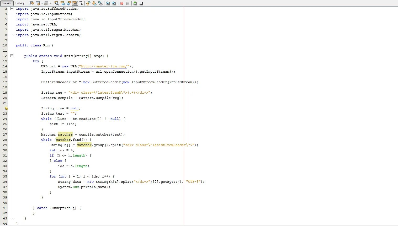
Task: Switch to the History tab
Action: pyautogui.click(x=20, y=3)
